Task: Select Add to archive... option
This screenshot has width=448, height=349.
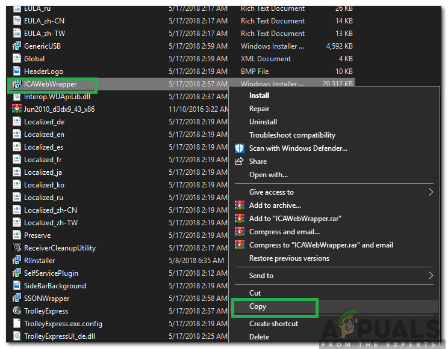Action: click(275, 205)
